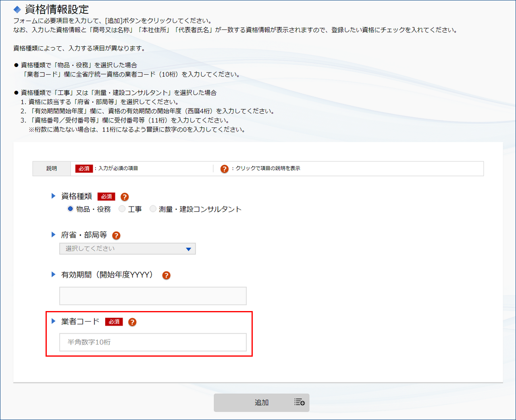
Task: Click the question mark beside 業者コード
Action: (132, 322)
